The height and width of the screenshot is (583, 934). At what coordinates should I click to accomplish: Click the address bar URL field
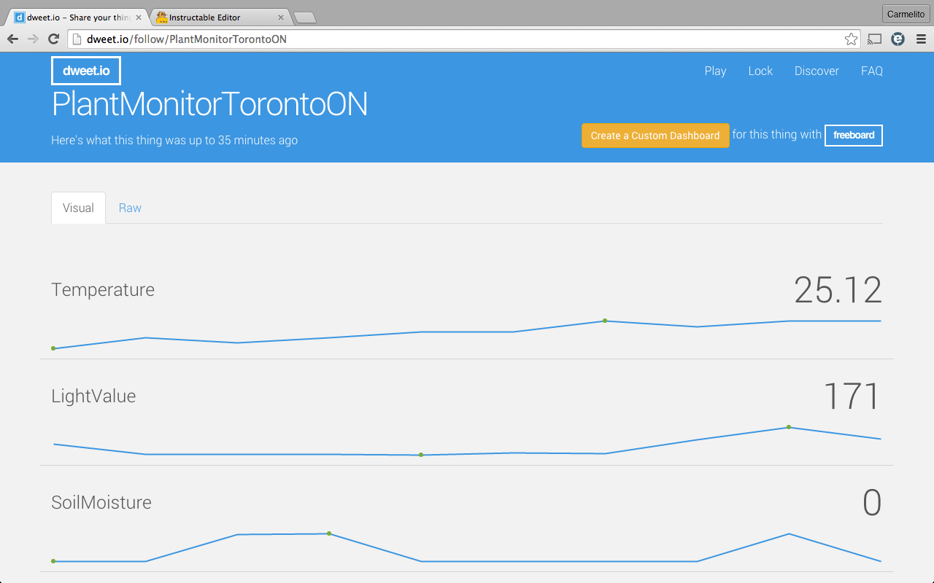(452, 39)
